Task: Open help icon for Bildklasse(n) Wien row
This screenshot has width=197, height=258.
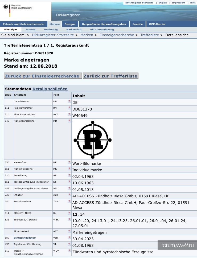Action: coord(69,219)
